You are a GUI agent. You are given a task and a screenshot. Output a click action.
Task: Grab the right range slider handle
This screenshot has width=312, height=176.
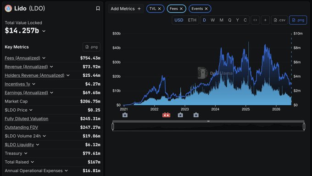304,126
